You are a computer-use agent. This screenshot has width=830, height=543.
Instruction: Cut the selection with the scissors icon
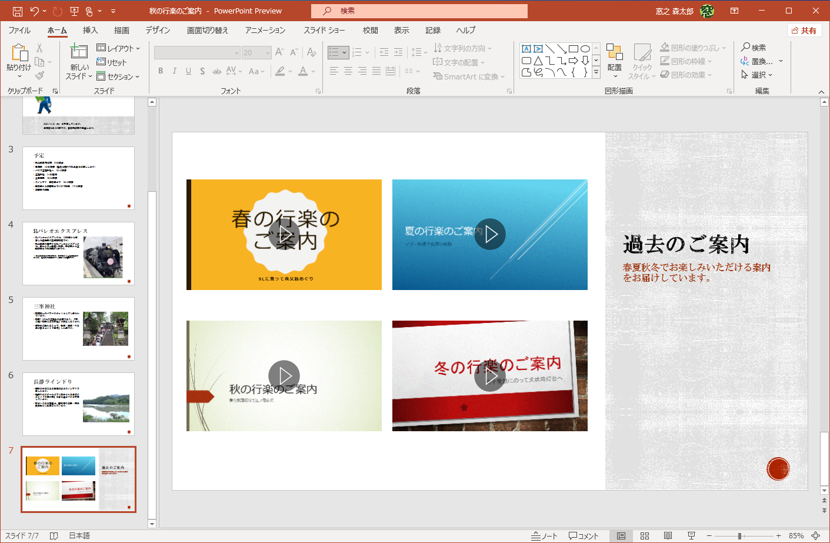click(x=39, y=48)
